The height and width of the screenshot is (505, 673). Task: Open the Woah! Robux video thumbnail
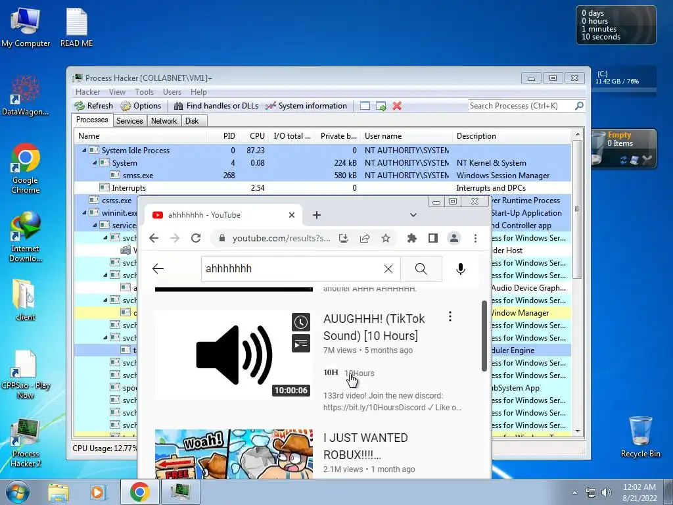[233, 454]
